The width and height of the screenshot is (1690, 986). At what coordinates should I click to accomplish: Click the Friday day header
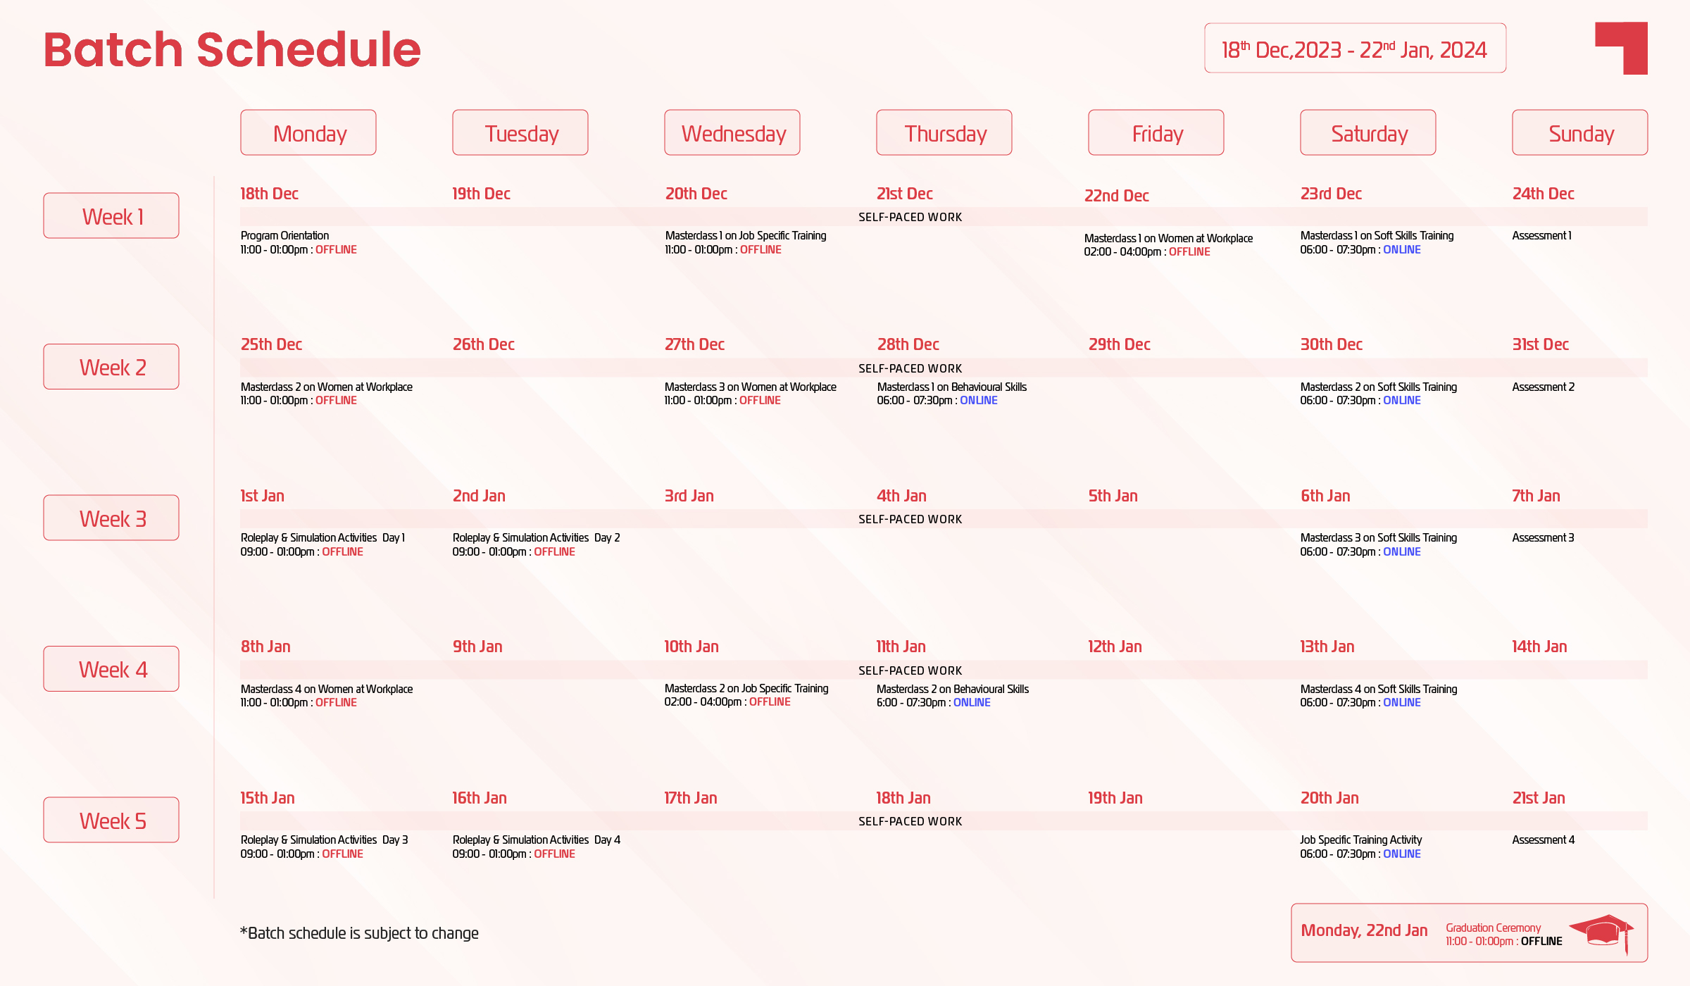(1156, 133)
